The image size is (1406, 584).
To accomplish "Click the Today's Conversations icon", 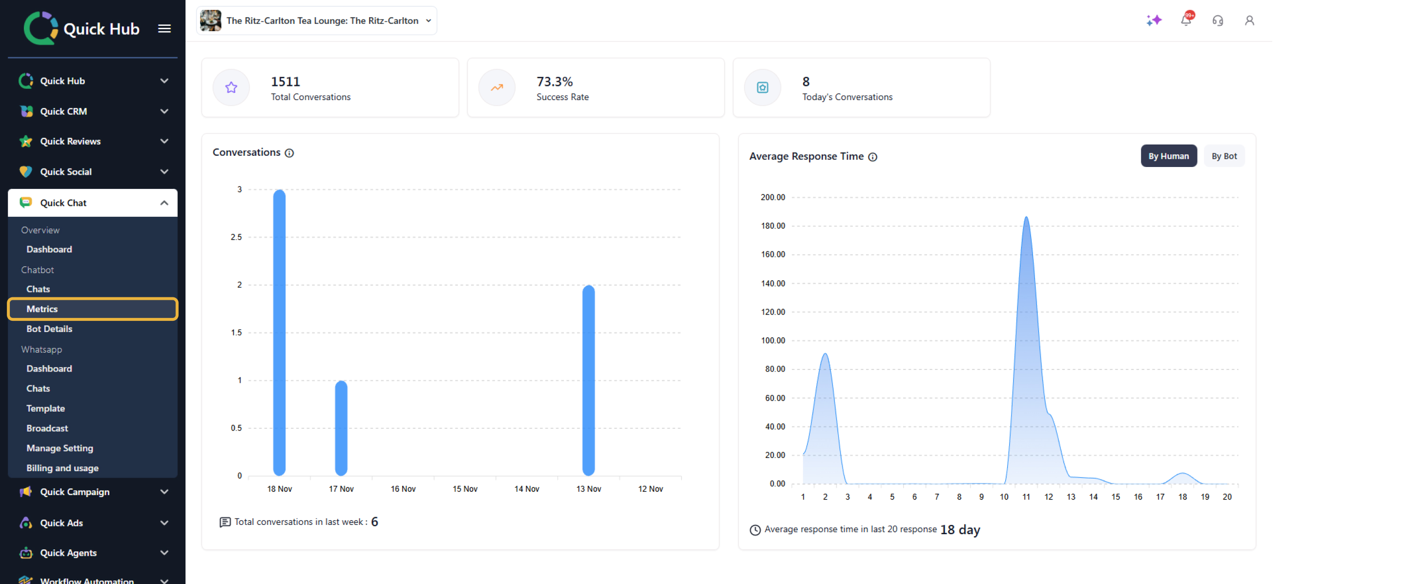I will tap(762, 87).
